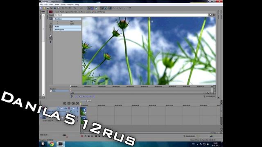
Task: Click the Pause button in transport bar
Action: click(x=96, y=136)
